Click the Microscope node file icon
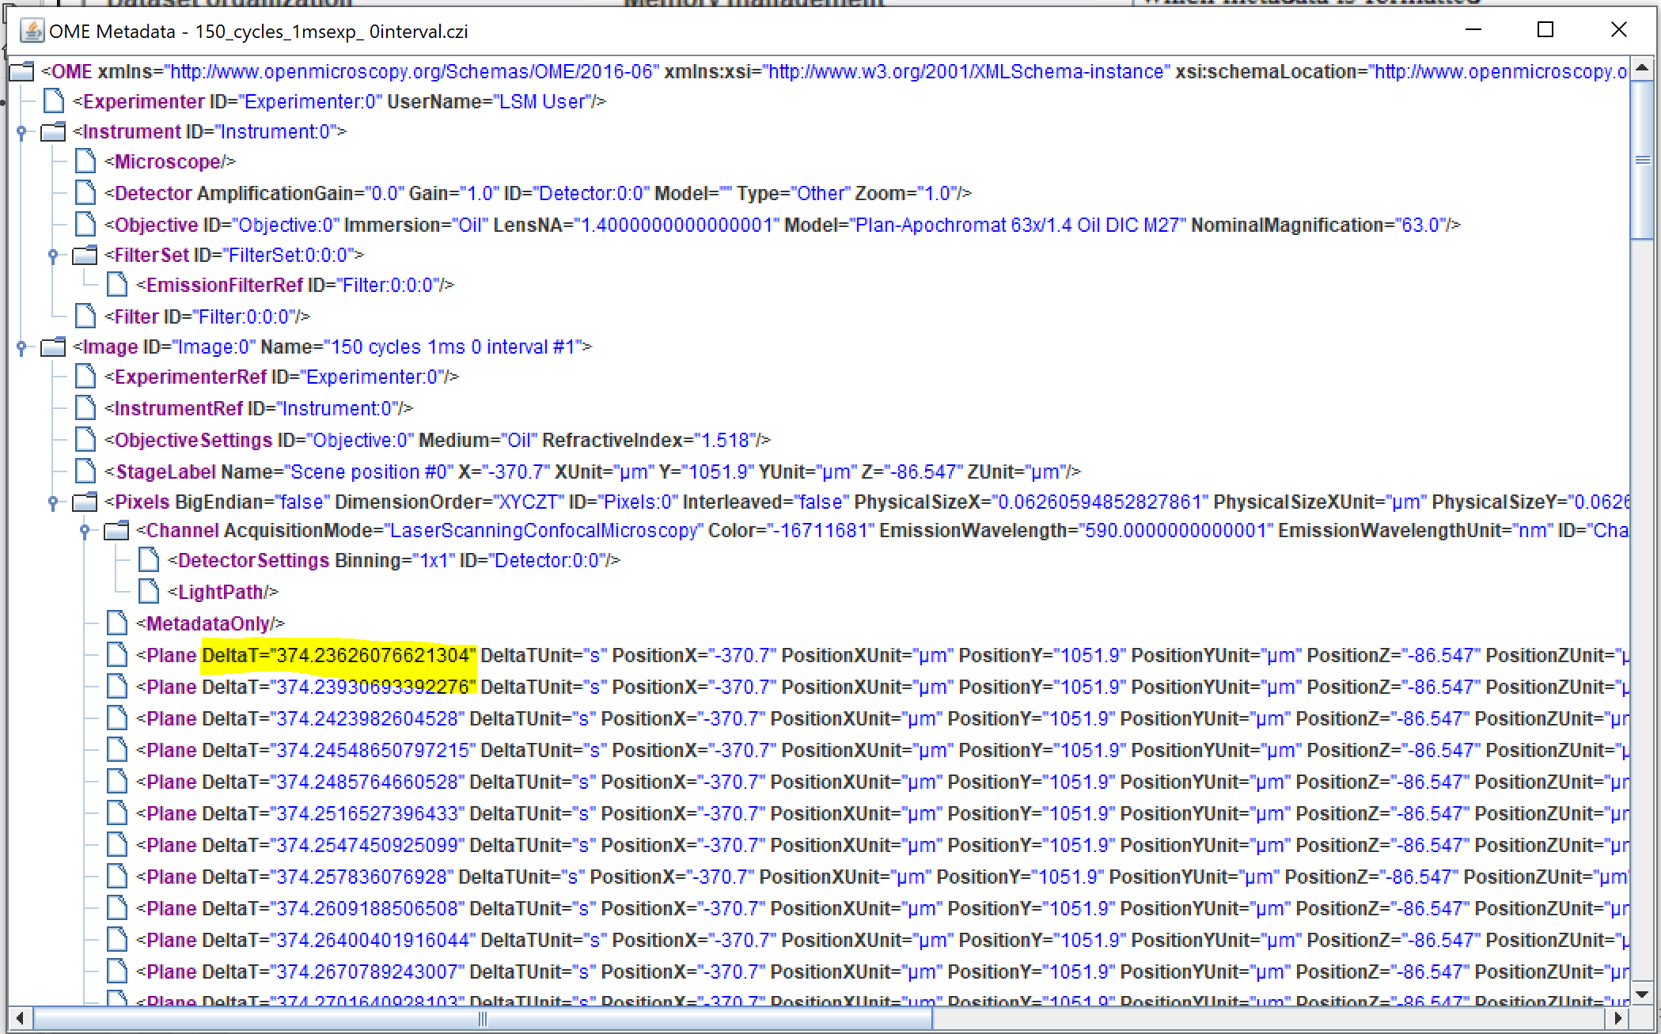 (85, 161)
